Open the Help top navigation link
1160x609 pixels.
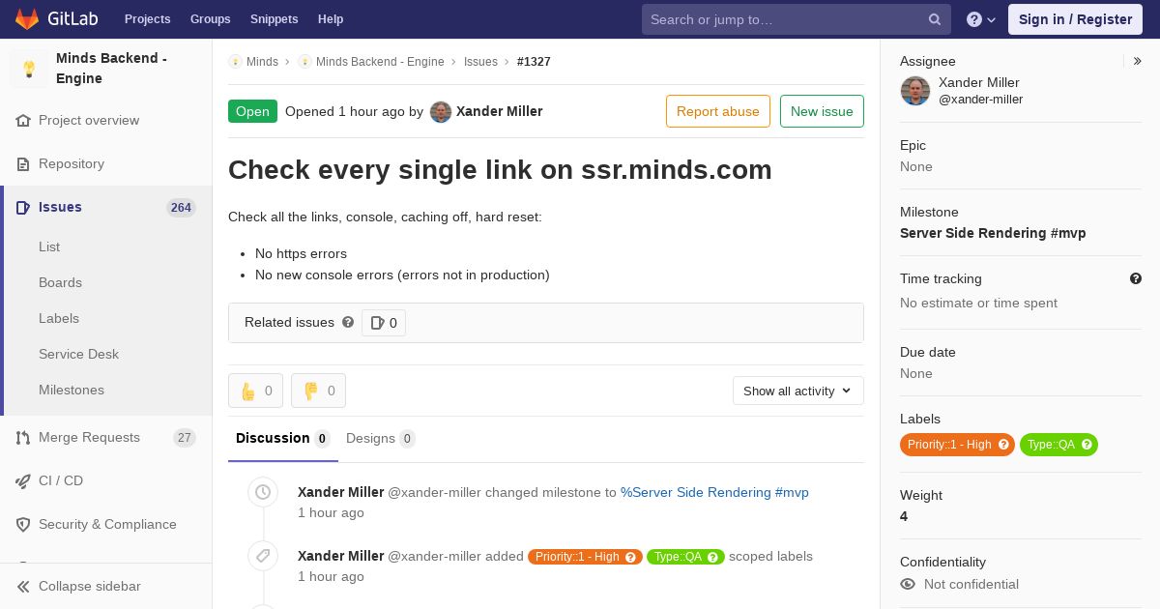coord(331,19)
